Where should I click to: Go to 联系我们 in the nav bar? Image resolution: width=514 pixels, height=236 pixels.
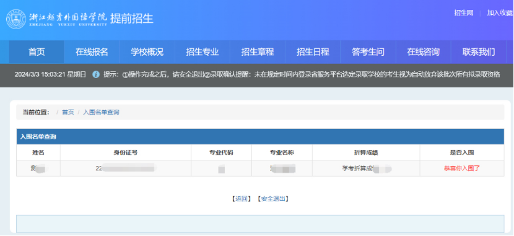479,52
